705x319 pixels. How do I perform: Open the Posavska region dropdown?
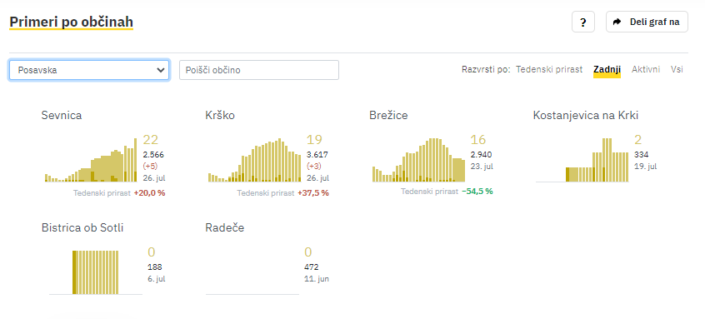[x=89, y=70]
